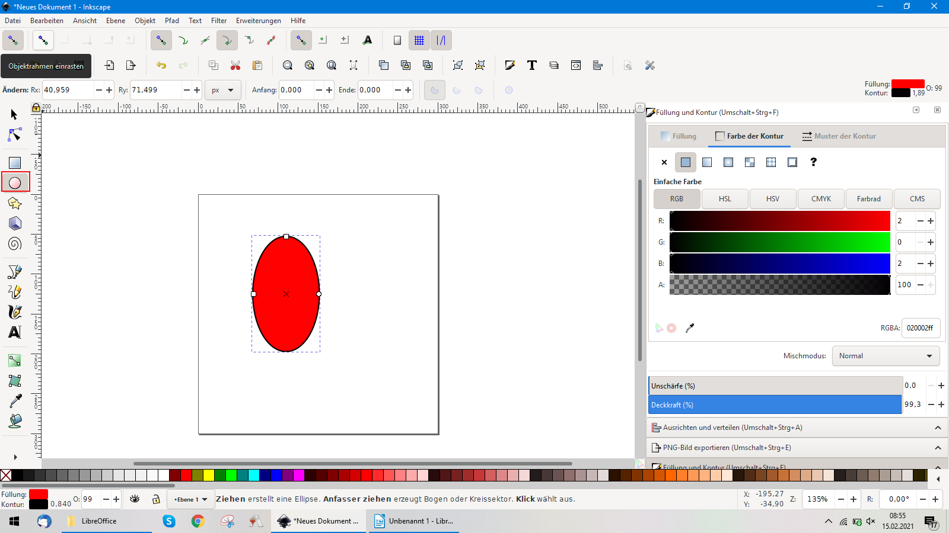
Task: Toggle the layer lock icon
Action: coord(156,499)
